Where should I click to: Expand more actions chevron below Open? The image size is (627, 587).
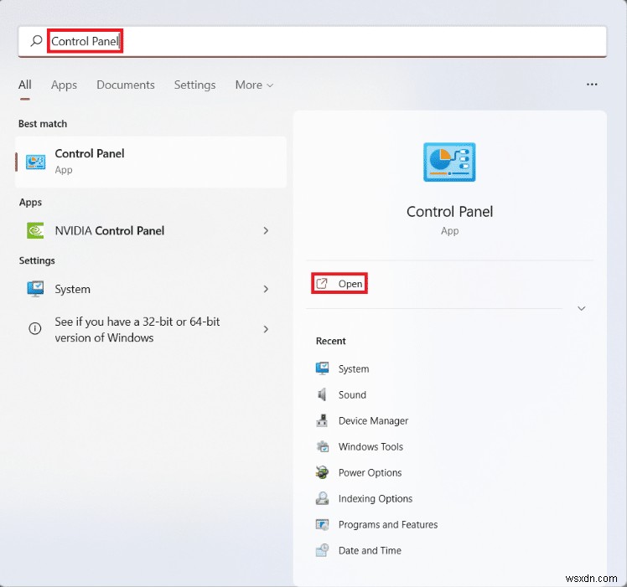pos(582,308)
